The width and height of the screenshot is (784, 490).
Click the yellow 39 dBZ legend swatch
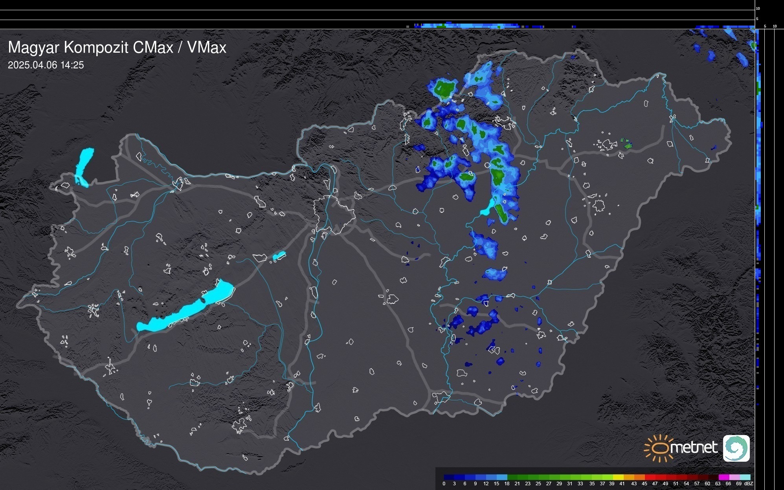618,477
